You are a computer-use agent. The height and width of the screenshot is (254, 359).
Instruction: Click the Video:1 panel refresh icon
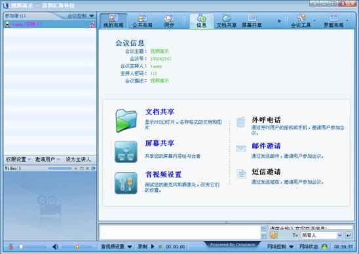(94, 168)
